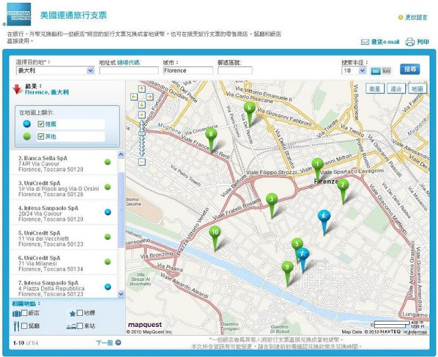Click the 發送e-mail link
Screen dimensions: 438x357
click(x=385, y=42)
